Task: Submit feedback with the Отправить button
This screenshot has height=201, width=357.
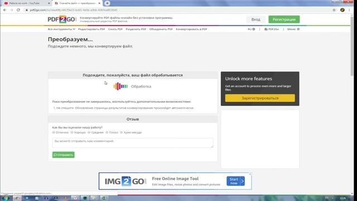Action: point(63,155)
